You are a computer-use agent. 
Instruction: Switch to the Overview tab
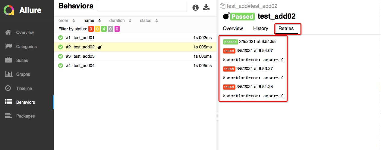click(233, 28)
